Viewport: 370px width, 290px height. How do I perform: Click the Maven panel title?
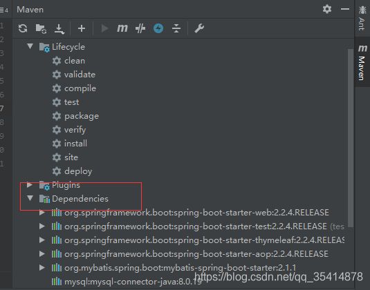[x=30, y=10]
